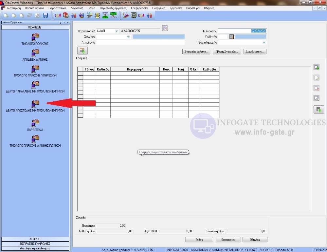Click the red truck toolbar icon

66,15
